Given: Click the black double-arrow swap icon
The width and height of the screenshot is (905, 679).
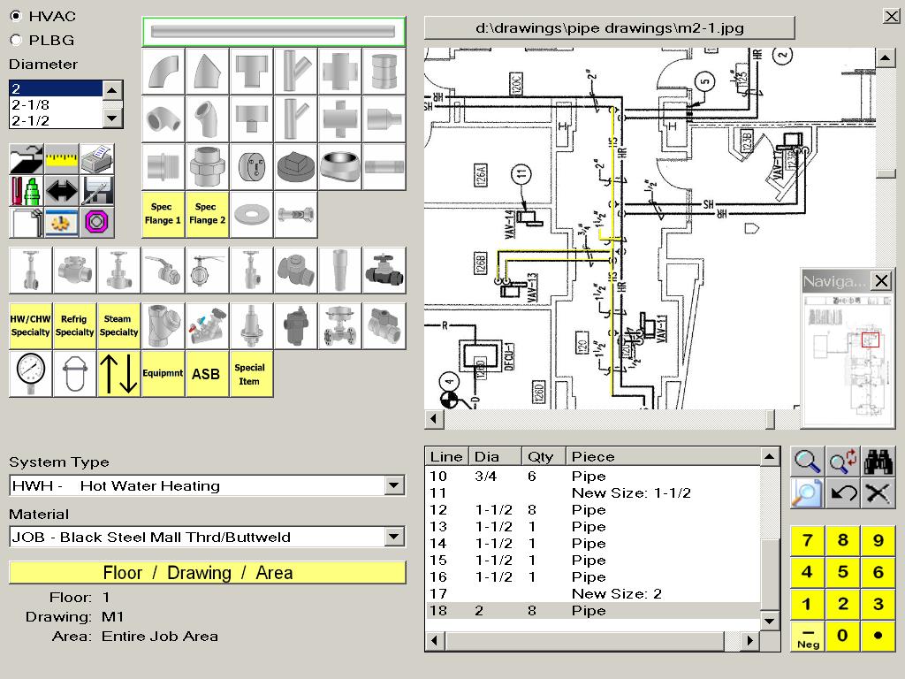Looking at the screenshot, I should (60, 190).
